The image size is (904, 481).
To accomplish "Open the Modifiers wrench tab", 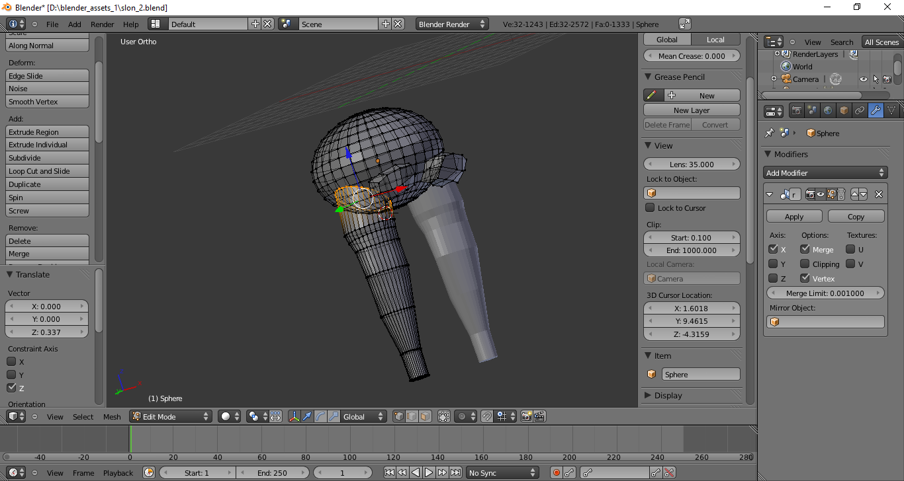I will point(876,111).
